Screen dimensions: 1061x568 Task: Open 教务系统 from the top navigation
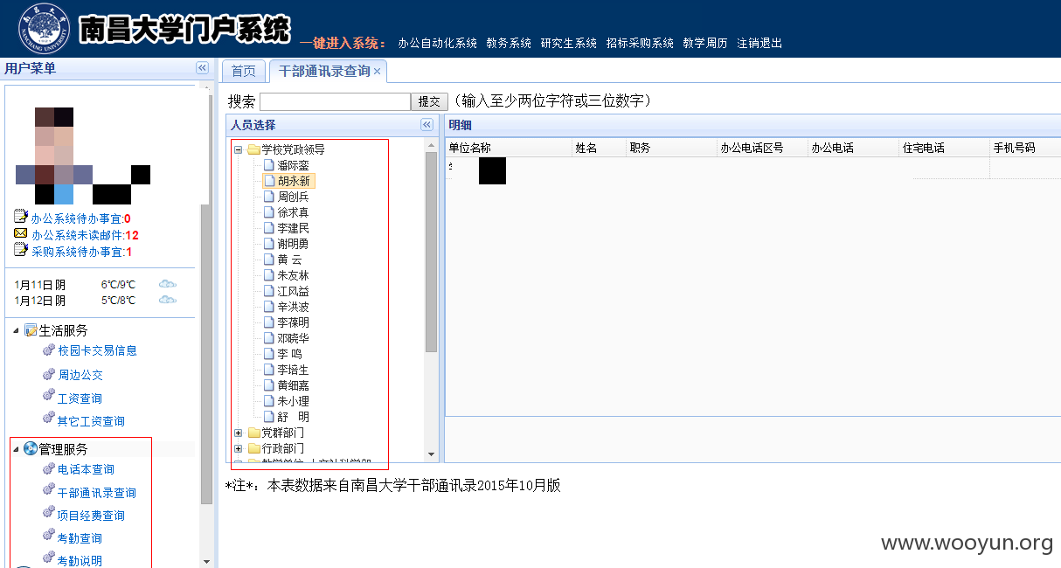[x=509, y=43]
